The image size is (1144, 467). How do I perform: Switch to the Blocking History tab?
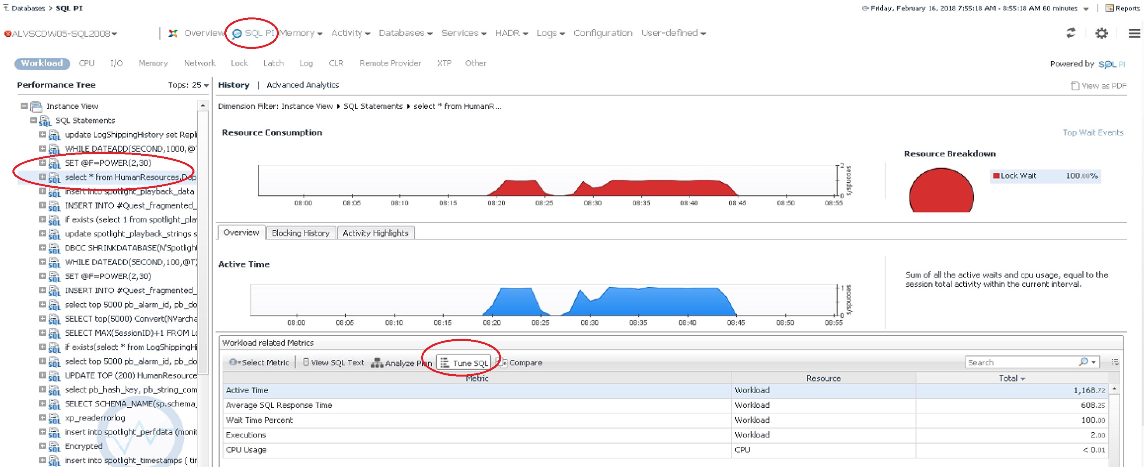tap(300, 233)
